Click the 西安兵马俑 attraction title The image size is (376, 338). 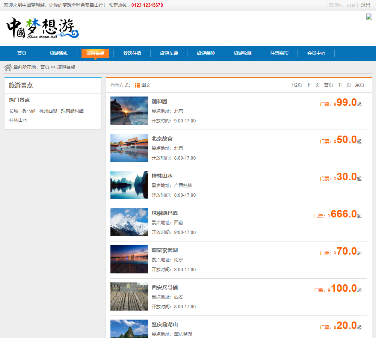[165, 287]
